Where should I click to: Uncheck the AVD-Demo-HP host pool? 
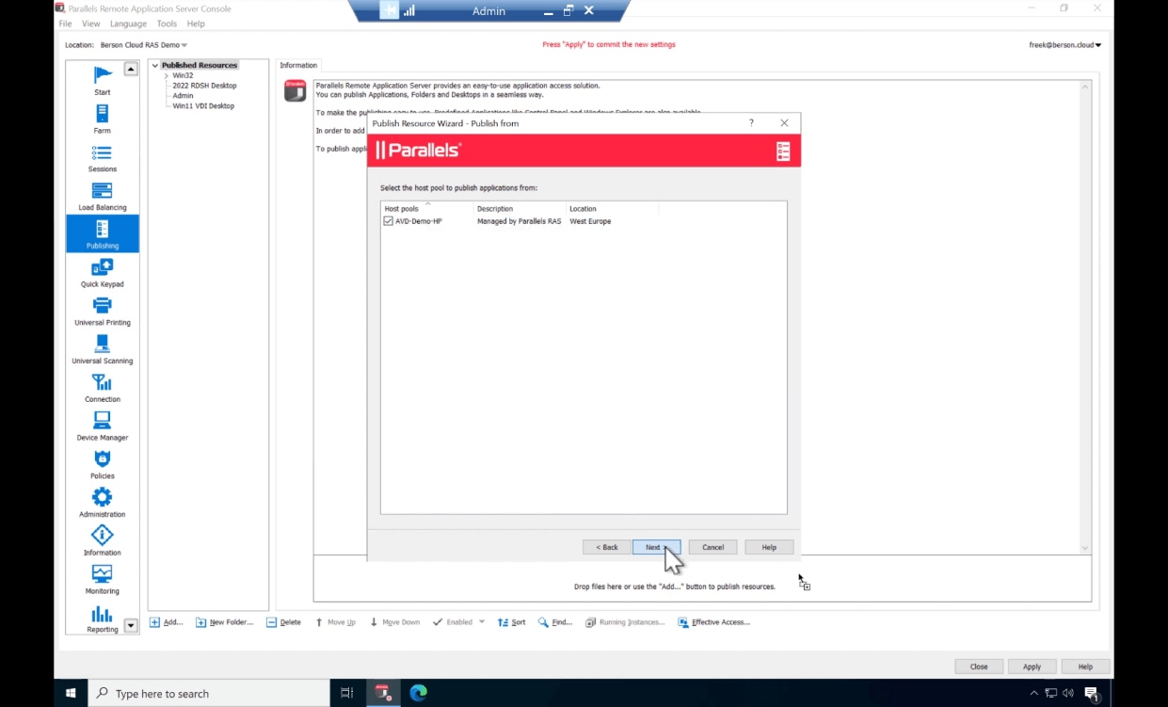(x=389, y=220)
